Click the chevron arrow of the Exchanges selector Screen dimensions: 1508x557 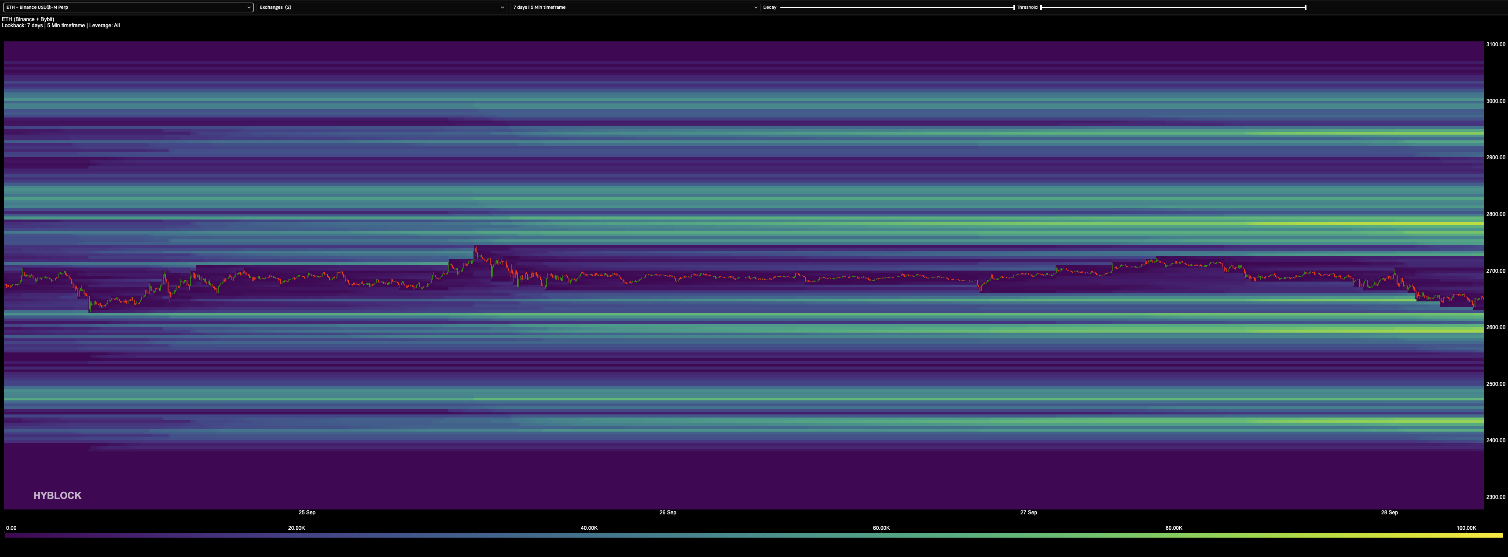coord(502,7)
